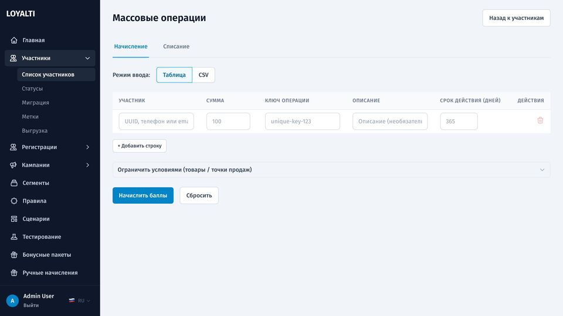Click the ДЕЙСТВИЯ column header
The image size is (563, 316).
point(531,100)
